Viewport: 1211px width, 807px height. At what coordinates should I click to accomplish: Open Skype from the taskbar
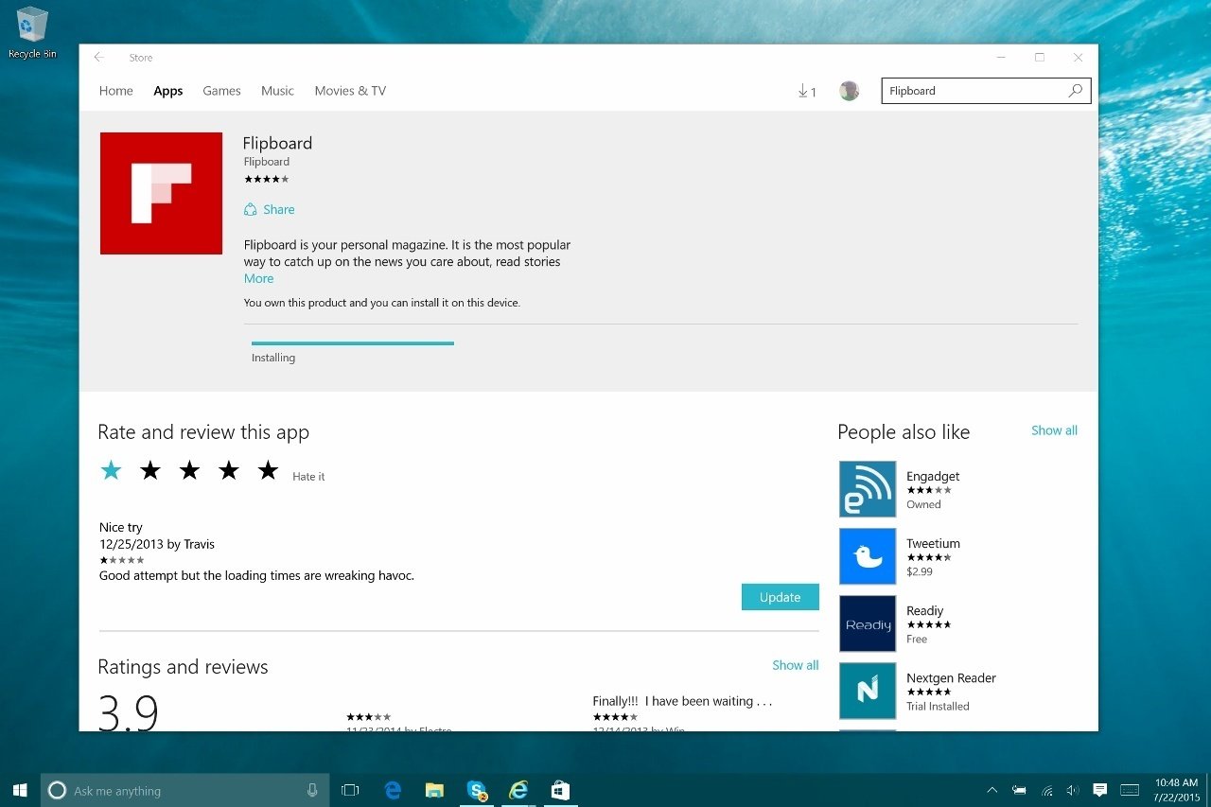(x=477, y=790)
